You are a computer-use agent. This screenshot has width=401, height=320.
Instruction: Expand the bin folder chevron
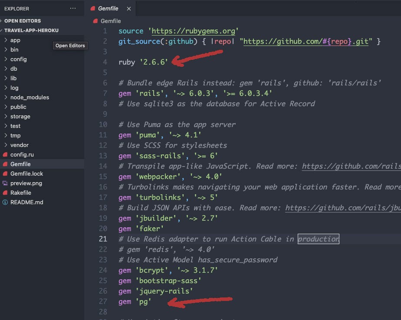pos(6,49)
